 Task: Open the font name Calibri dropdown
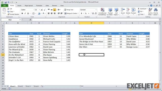(x=34, y=10)
